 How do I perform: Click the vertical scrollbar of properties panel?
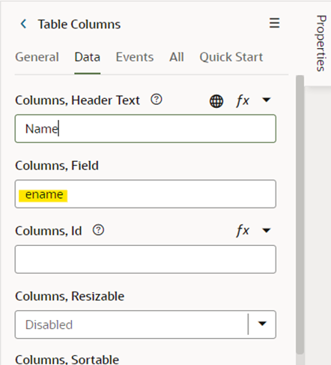coord(300,214)
